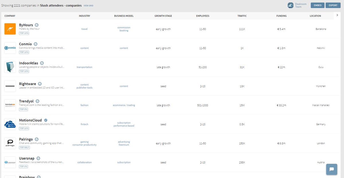
Task: Switch to VIEW GRID layout
Action: click(88, 5)
